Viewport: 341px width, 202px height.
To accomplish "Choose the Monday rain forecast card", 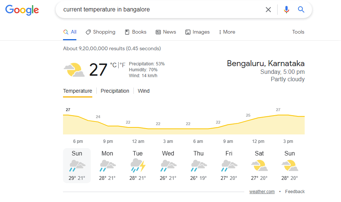I will (107, 166).
